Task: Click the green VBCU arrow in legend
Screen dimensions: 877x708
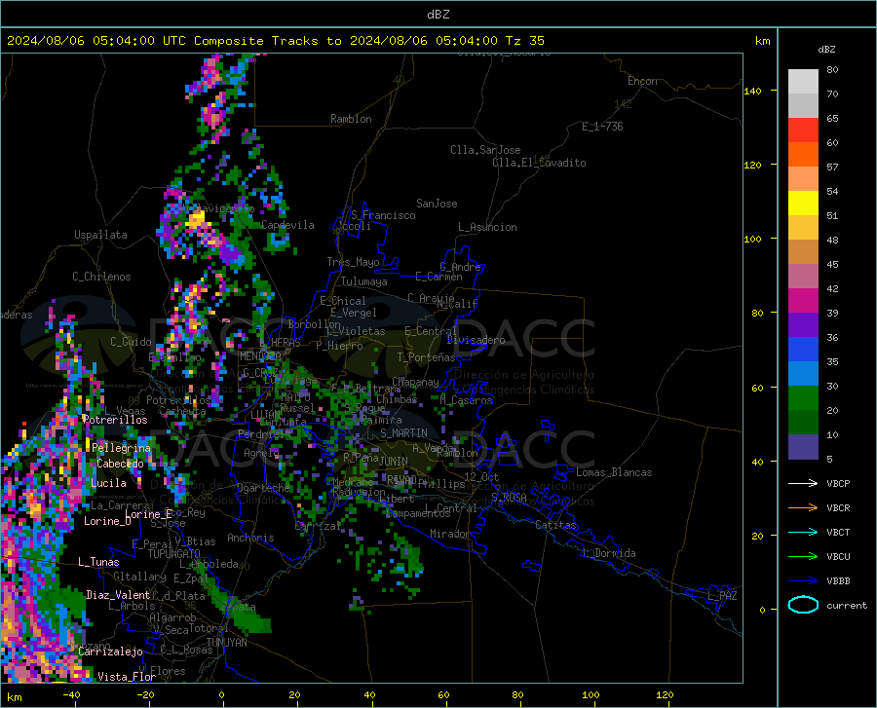Action: (x=803, y=557)
